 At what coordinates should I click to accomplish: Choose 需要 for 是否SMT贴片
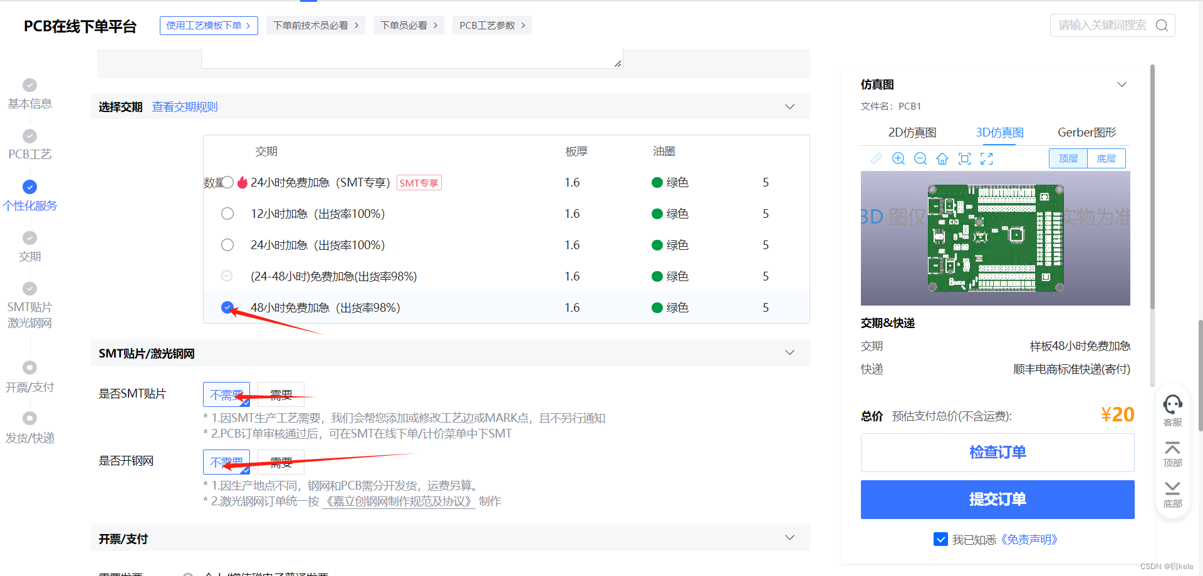[281, 394]
